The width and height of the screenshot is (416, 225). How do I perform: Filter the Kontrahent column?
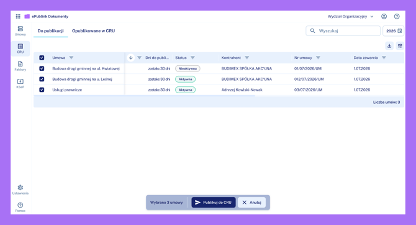tap(246, 58)
